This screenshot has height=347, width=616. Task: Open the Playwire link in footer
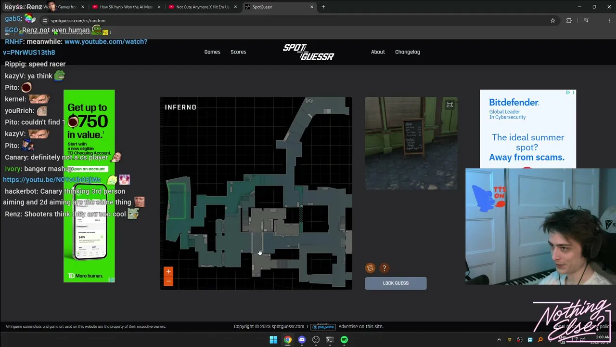coord(322,326)
